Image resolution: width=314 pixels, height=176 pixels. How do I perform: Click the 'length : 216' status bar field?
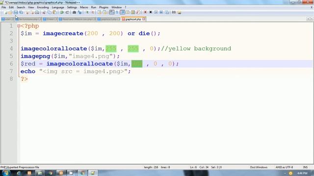pyautogui.click(x=151, y=167)
